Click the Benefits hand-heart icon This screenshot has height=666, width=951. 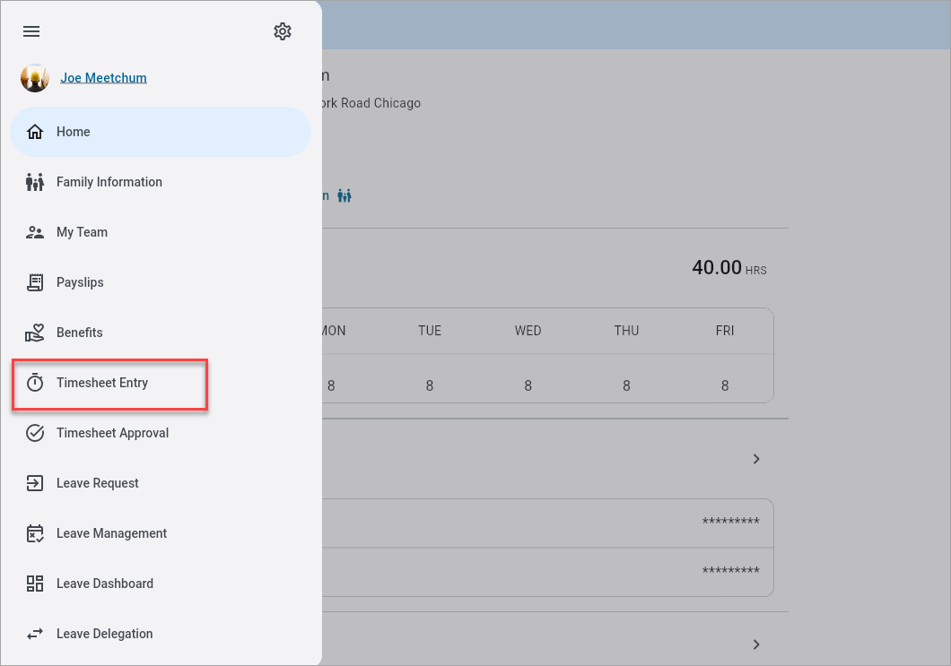pos(35,333)
